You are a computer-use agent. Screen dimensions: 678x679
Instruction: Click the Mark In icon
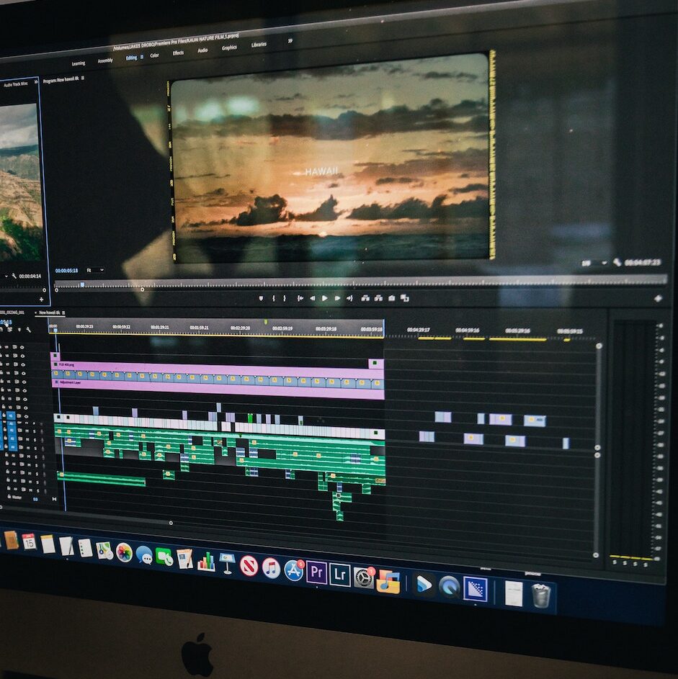[274, 298]
